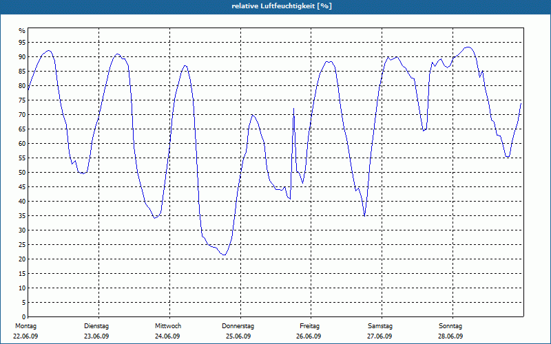Click the 'Sonntag' day label

pos(450,326)
